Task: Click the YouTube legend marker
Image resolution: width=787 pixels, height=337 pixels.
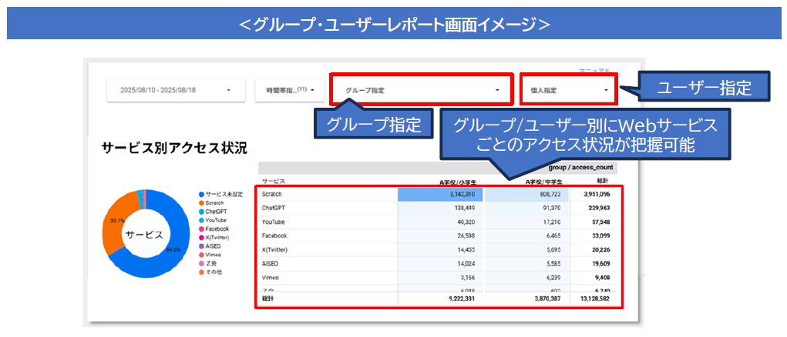Action: (x=201, y=220)
